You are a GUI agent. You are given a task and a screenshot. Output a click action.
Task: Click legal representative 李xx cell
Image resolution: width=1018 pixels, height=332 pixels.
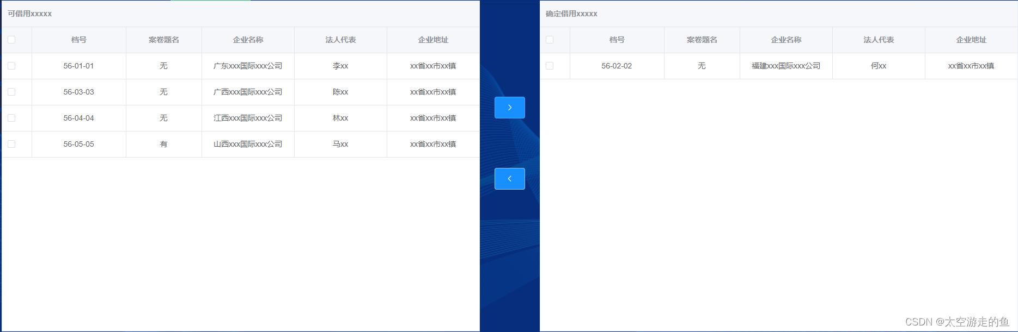point(340,66)
